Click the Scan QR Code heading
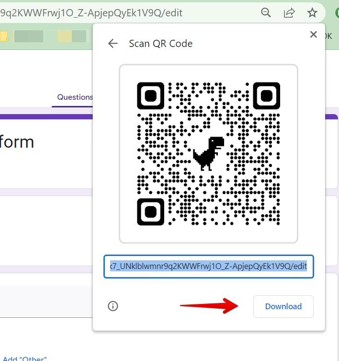The height and width of the screenshot is (361, 339). (x=160, y=44)
